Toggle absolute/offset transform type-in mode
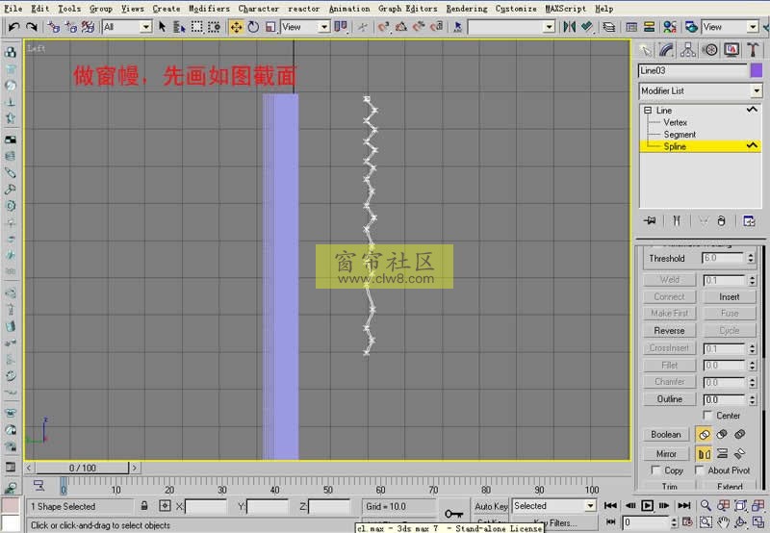770x533 pixels. click(x=165, y=505)
